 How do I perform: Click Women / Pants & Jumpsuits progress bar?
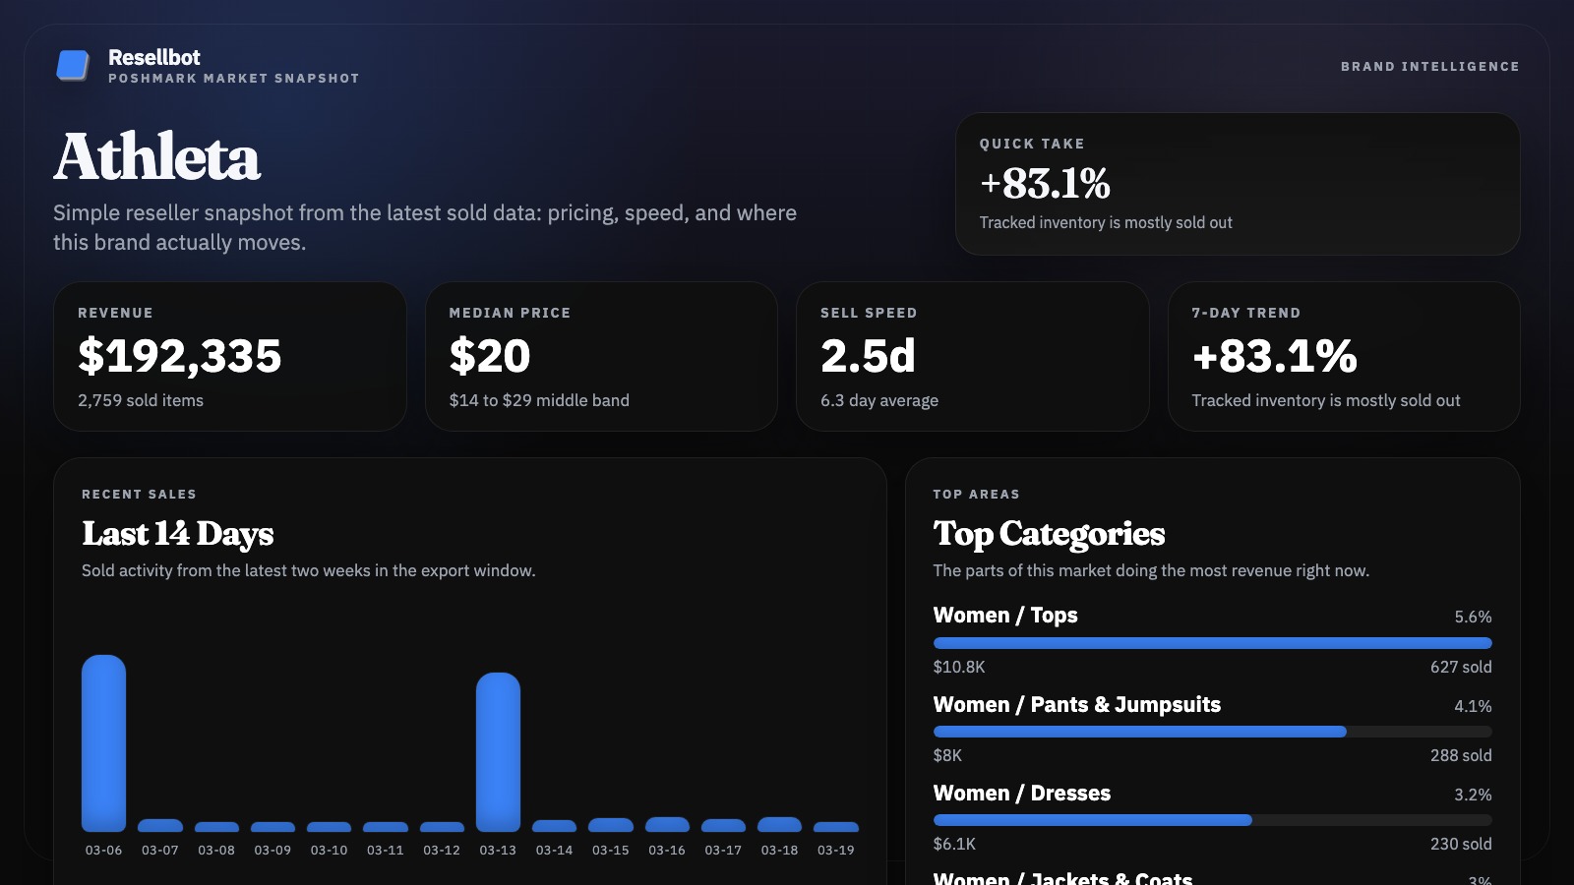click(x=1212, y=732)
